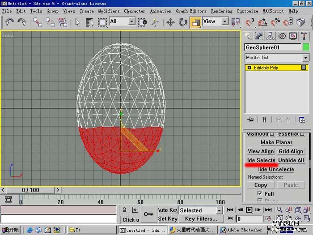
Task: Click the Windows Start 开始 button
Action: point(11,230)
